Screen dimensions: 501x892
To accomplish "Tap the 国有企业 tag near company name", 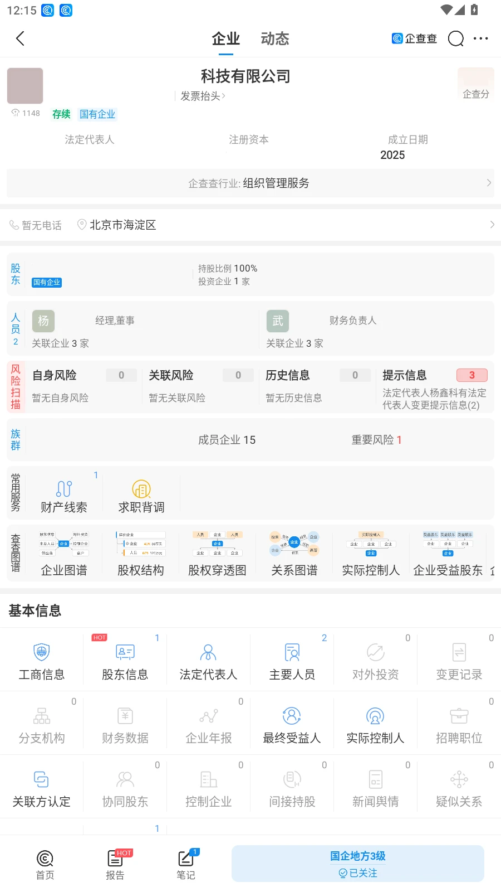I will (97, 114).
